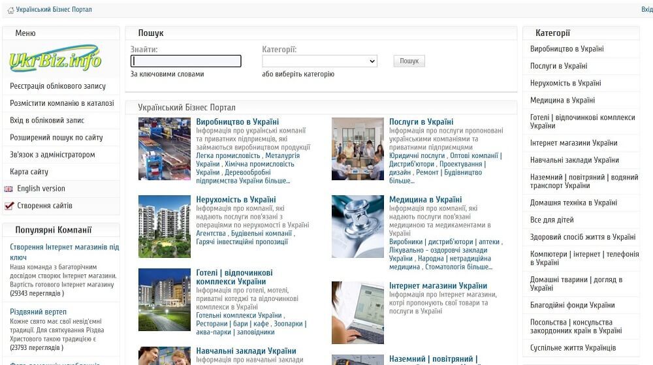Open Гарячі інвестиційні пропозиції link
The image size is (653, 365).
pyautogui.click(x=242, y=242)
